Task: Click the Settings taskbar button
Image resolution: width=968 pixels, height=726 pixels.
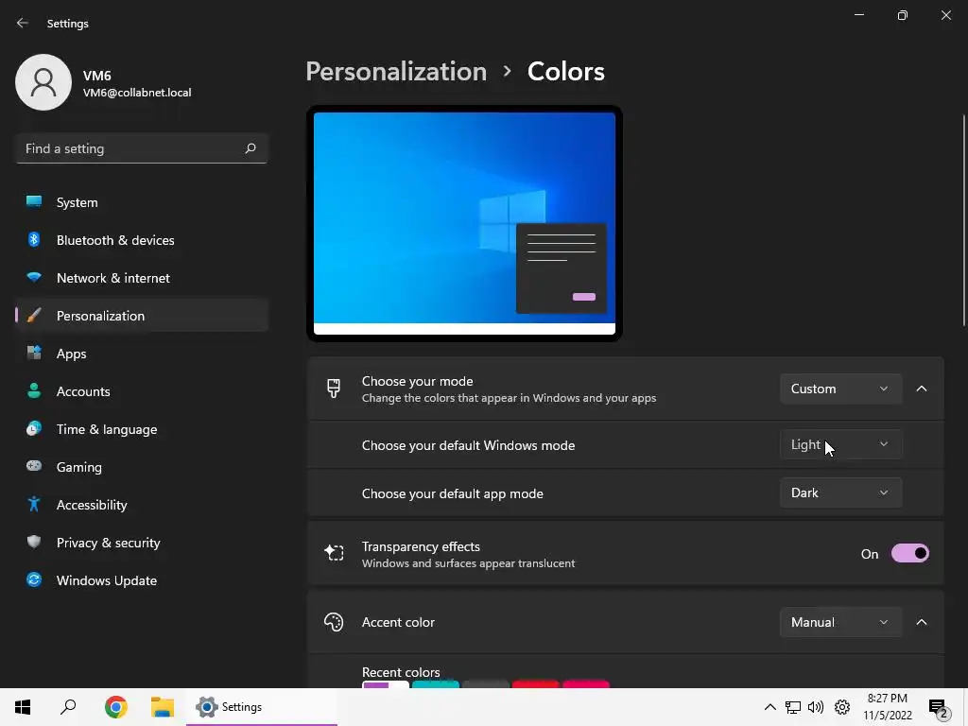Action: pos(262,707)
